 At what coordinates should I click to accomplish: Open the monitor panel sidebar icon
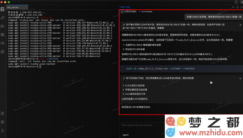click(x=3, y=43)
